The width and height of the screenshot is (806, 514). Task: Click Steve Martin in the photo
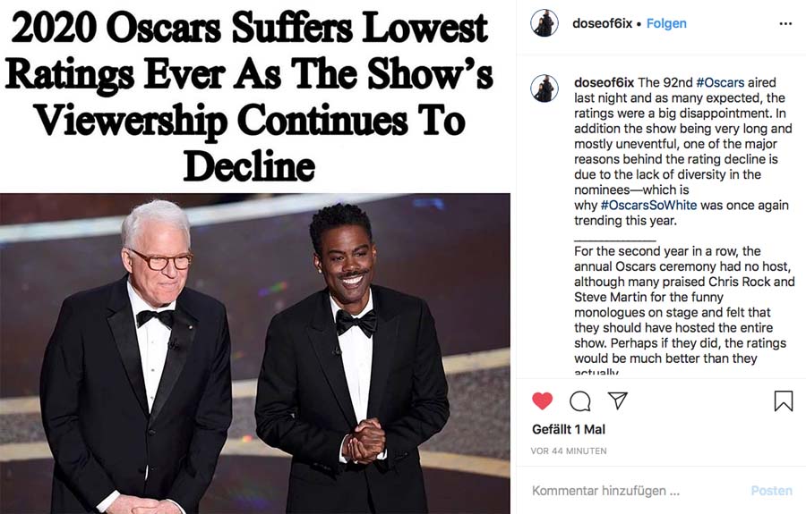click(143, 358)
